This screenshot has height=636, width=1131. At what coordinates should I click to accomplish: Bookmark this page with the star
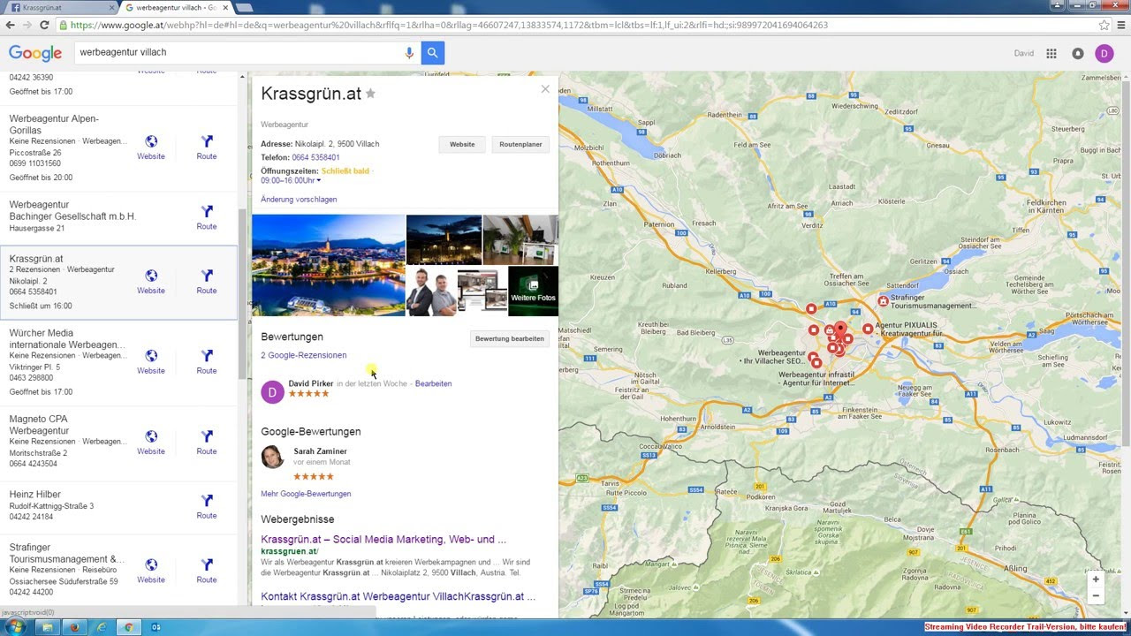(x=1104, y=25)
